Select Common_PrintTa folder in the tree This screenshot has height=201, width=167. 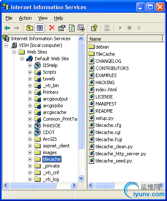60,119
